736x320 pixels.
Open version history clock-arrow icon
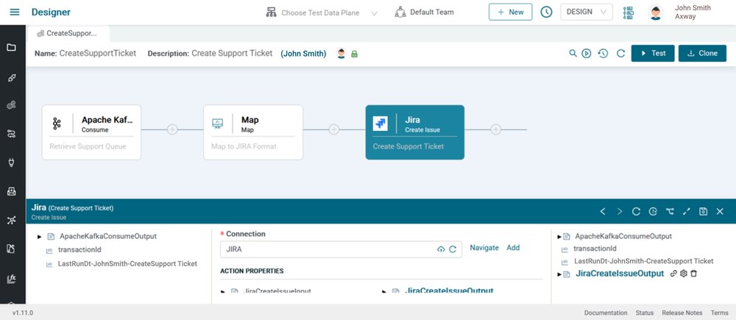click(604, 54)
